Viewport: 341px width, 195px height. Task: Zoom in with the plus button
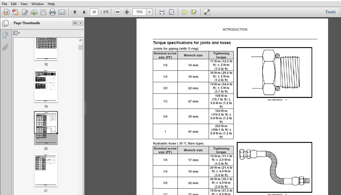127,12
